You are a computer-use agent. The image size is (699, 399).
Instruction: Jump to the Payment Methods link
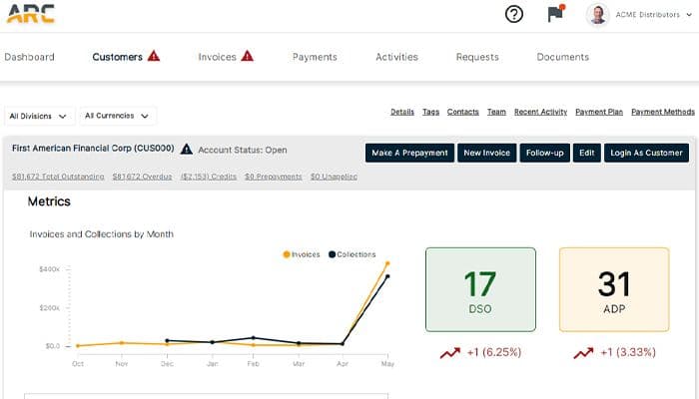tap(663, 112)
